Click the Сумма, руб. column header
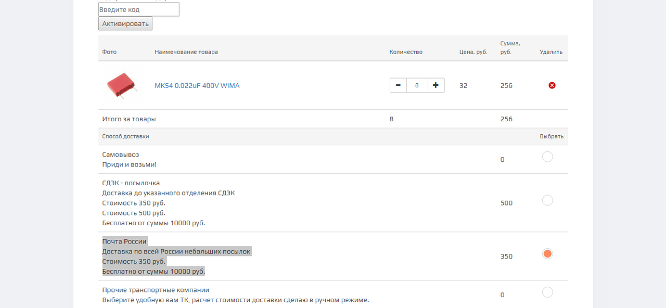The image size is (666, 308). coord(510,47)
